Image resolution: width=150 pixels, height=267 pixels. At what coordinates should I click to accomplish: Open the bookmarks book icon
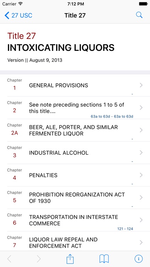click(x=104, y=259)
